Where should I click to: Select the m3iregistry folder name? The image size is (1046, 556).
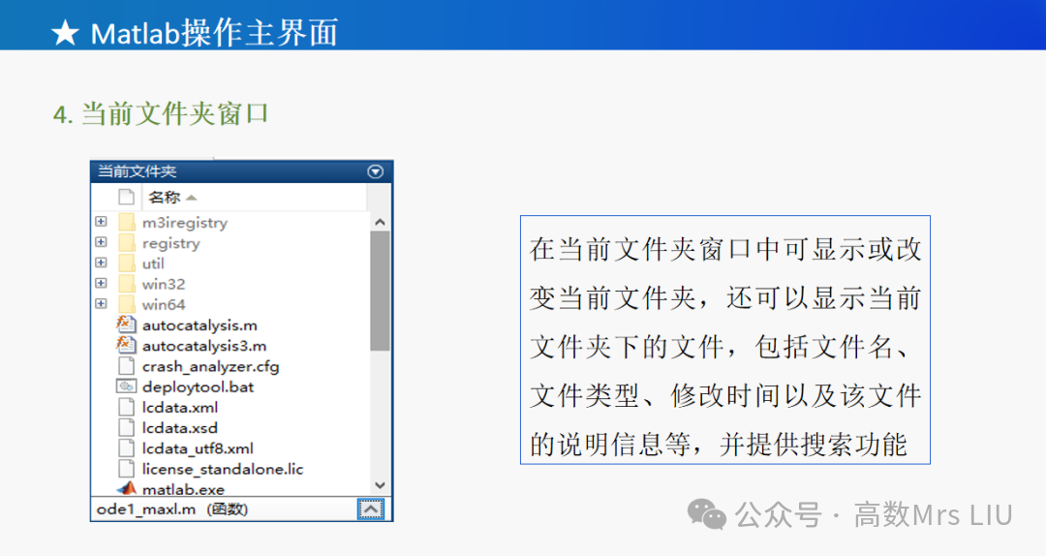coord(185,222)
